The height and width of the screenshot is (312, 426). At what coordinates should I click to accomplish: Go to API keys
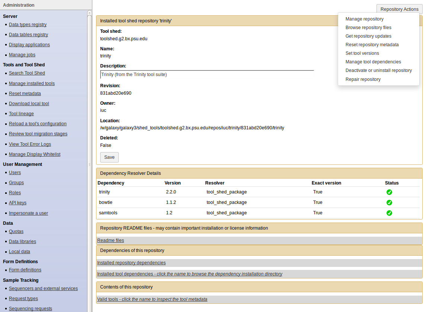(x=18, y=203)
